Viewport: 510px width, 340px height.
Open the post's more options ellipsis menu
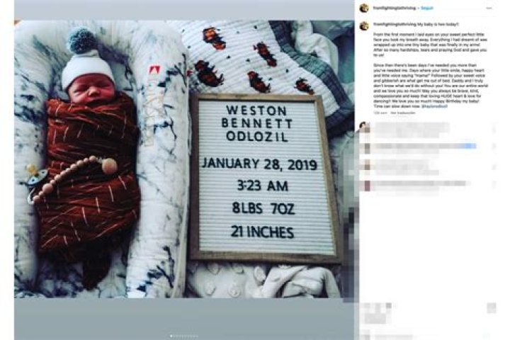coord(489,8)
